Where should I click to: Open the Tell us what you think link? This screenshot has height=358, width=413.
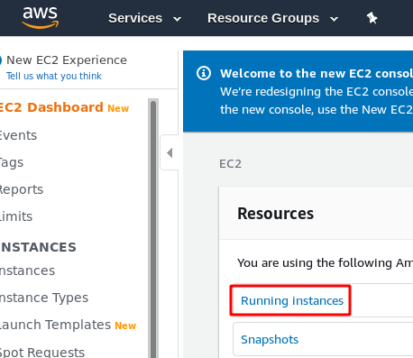pyautogui.click(x=54, y=76)
